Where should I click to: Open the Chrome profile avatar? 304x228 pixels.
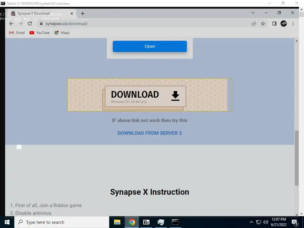(x=284, y=24)
